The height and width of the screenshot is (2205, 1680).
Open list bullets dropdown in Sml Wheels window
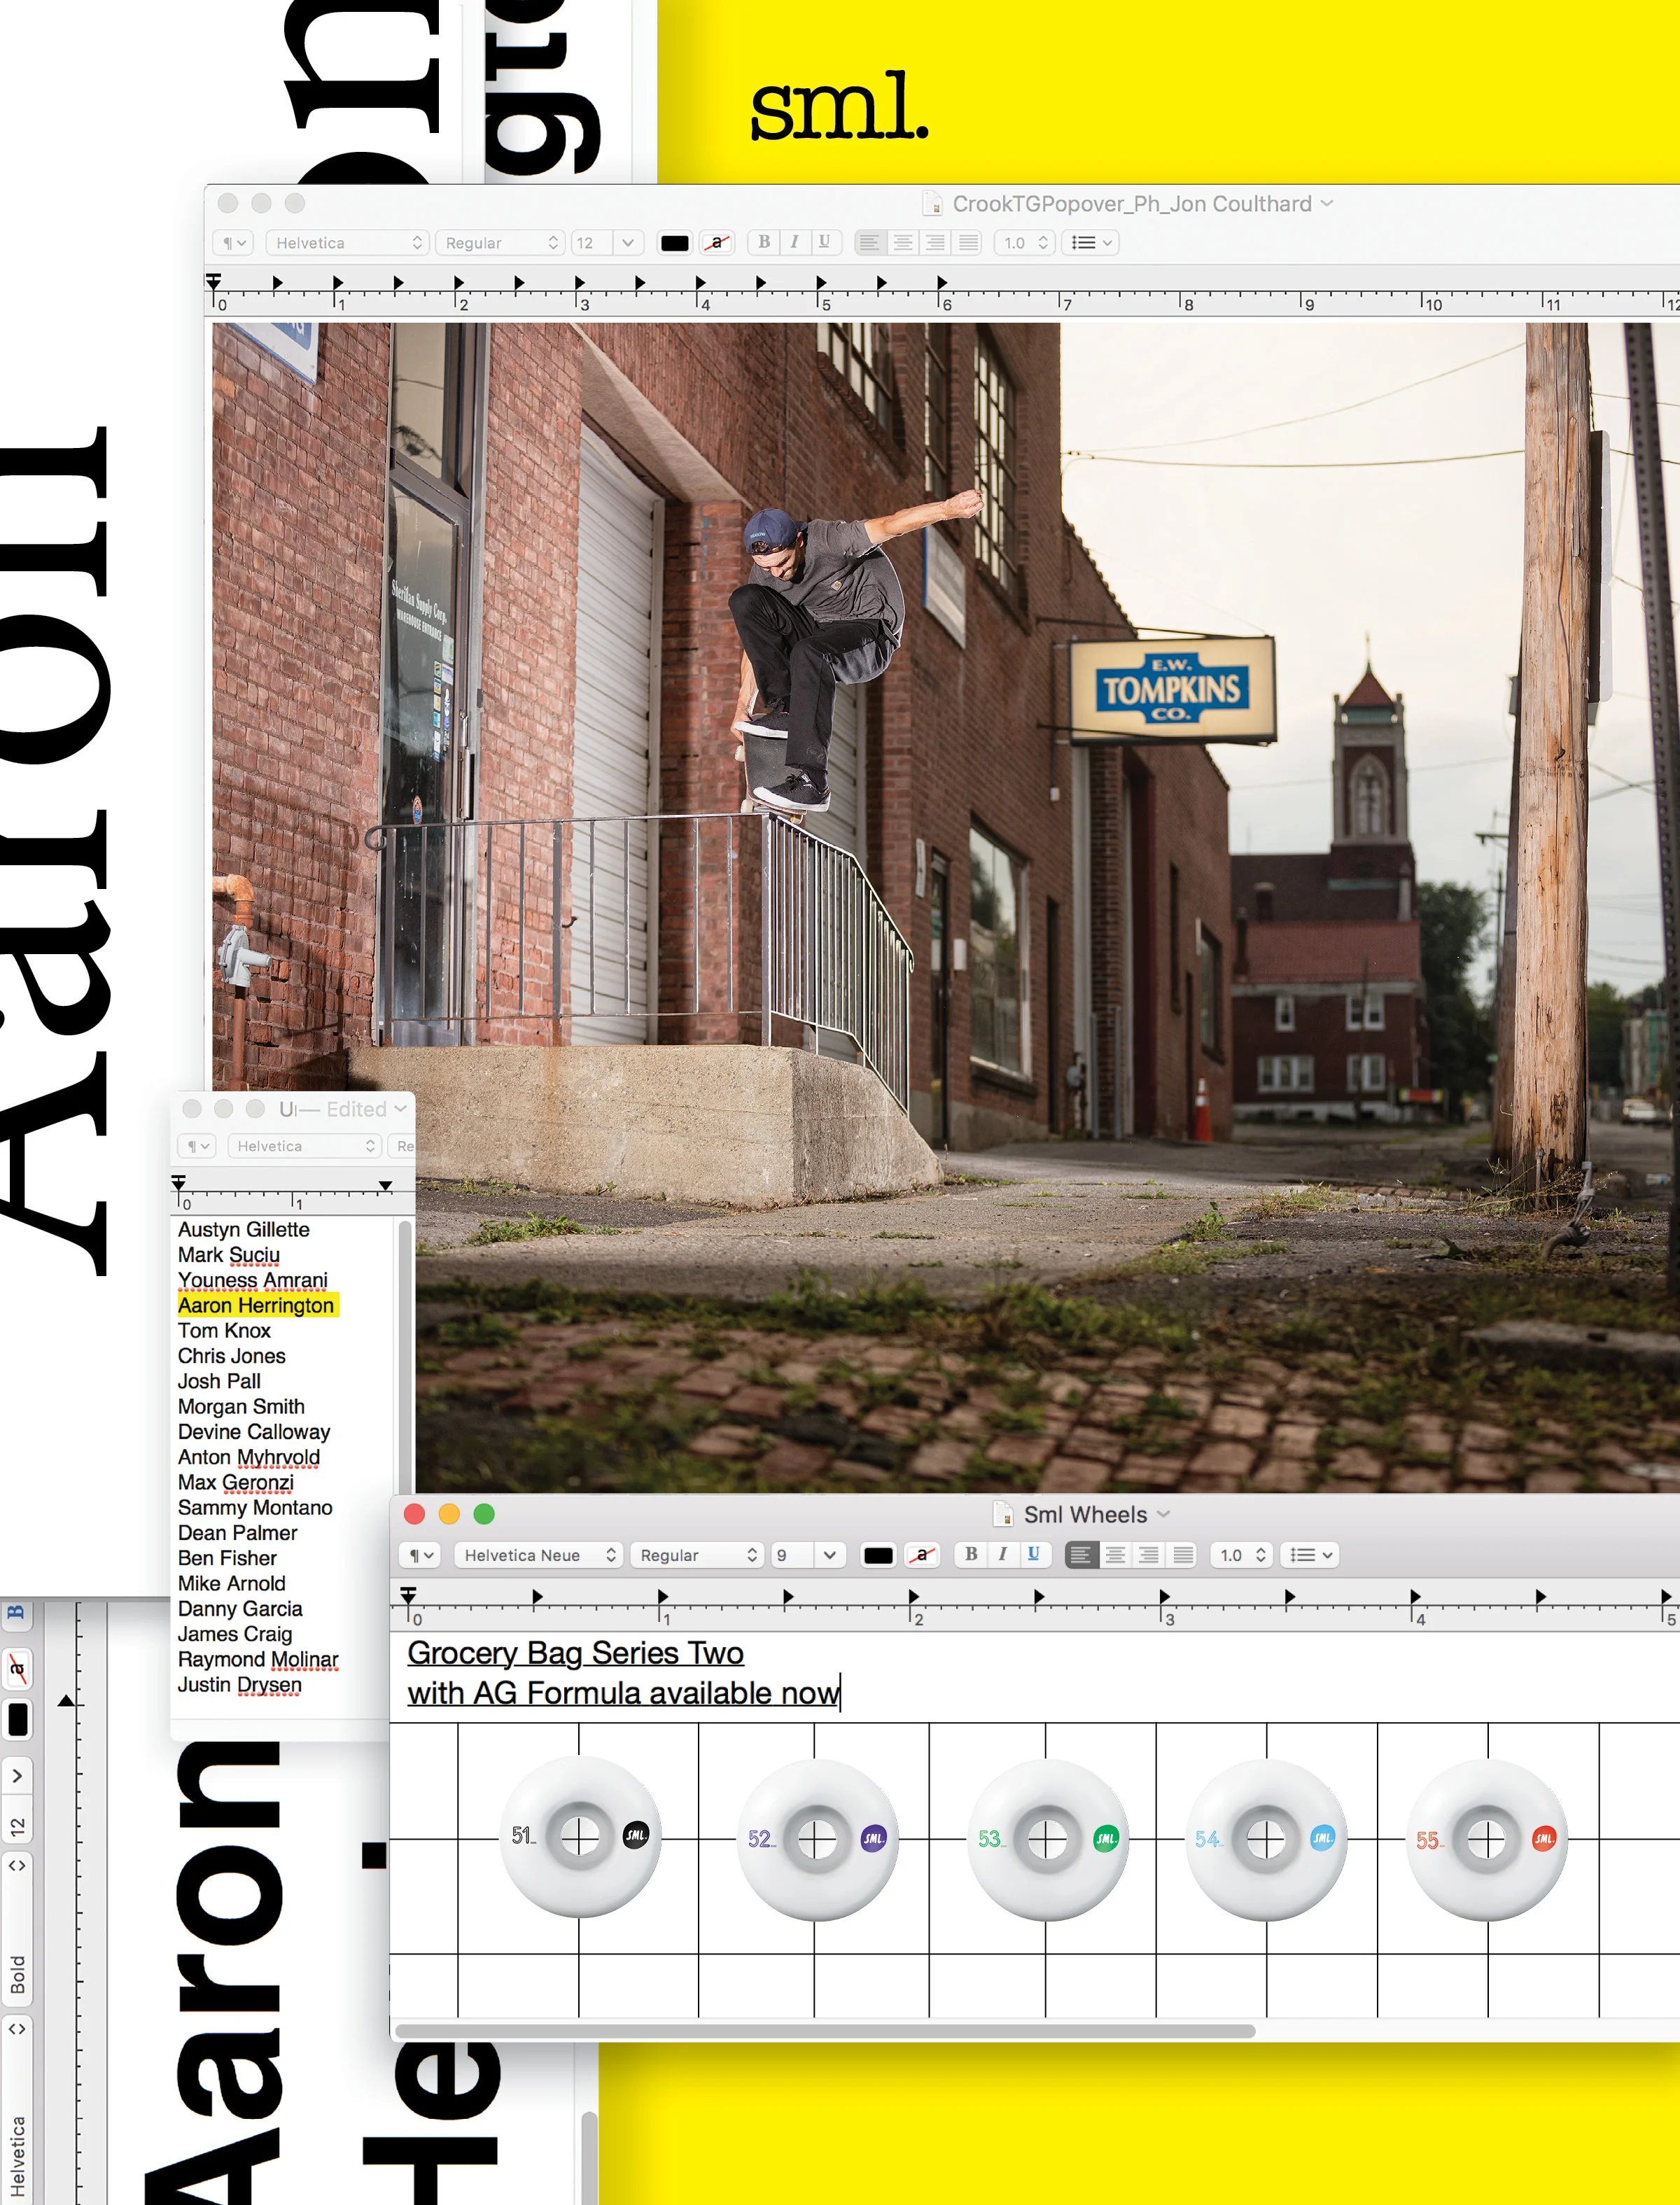pyautogui.click(x=1309, y=1555)
